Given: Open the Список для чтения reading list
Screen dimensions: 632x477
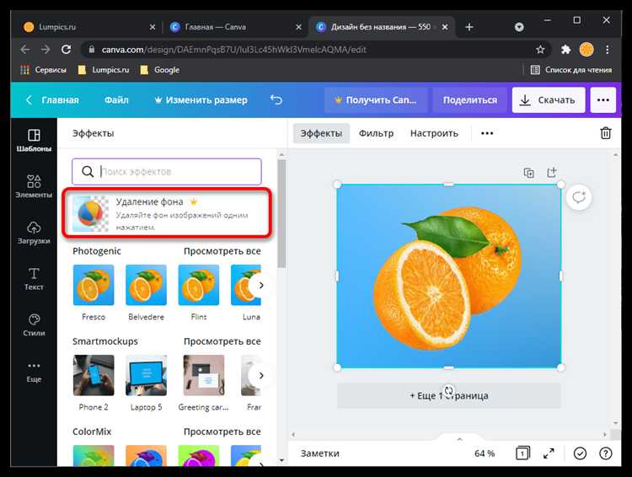Looking at the screenshot, I should tap(571, 70).
